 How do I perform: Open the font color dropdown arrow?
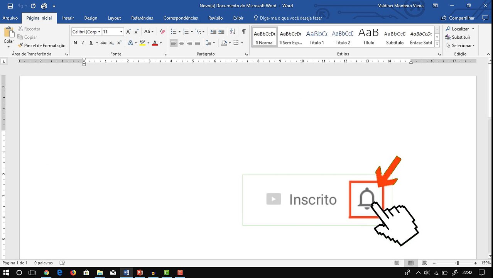coord(160,43)
